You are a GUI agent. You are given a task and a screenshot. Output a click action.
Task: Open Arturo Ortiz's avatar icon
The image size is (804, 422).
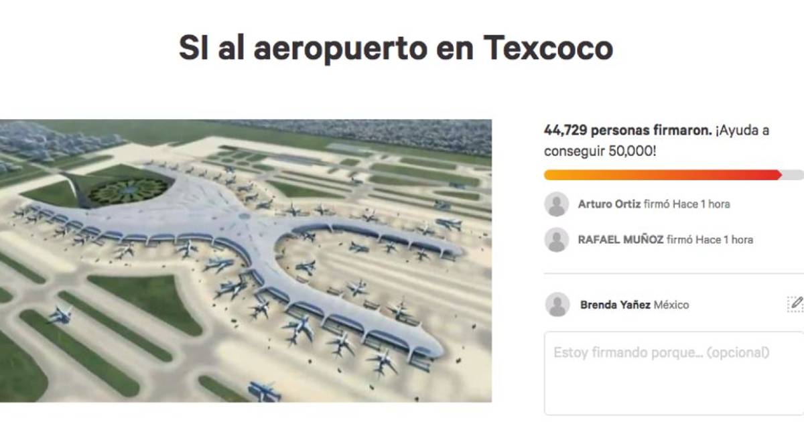[557, 204]
